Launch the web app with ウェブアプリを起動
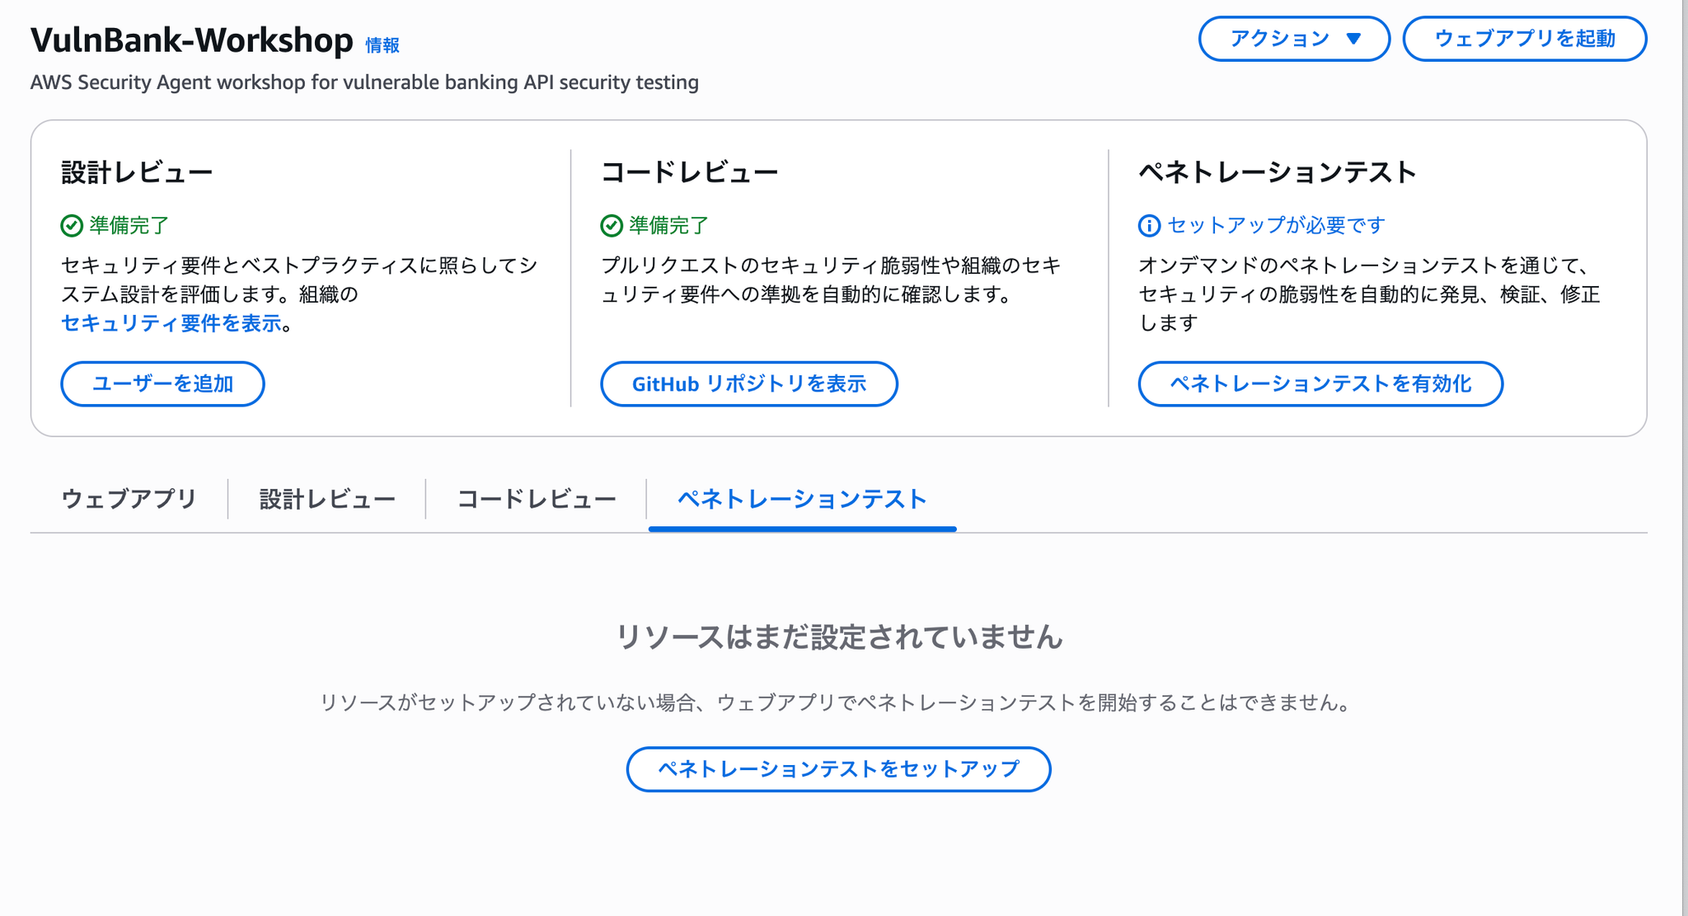The height and width of the screenshot is (916, 1688). (x=1524, y=39)
